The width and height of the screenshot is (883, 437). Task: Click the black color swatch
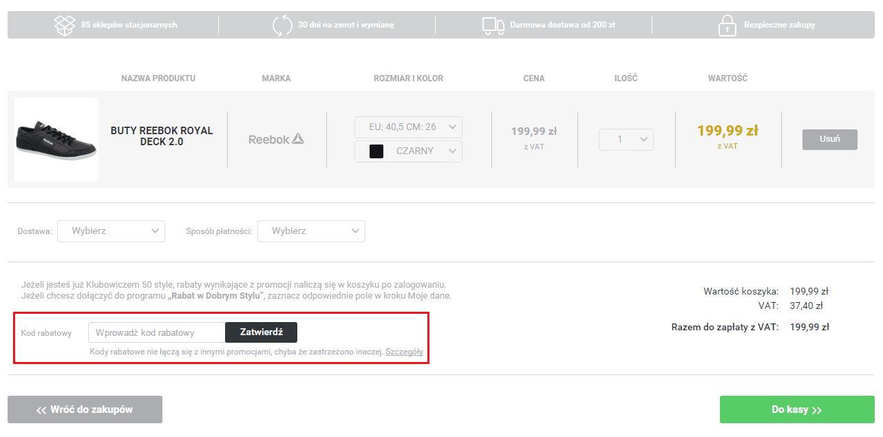[376, 151]
